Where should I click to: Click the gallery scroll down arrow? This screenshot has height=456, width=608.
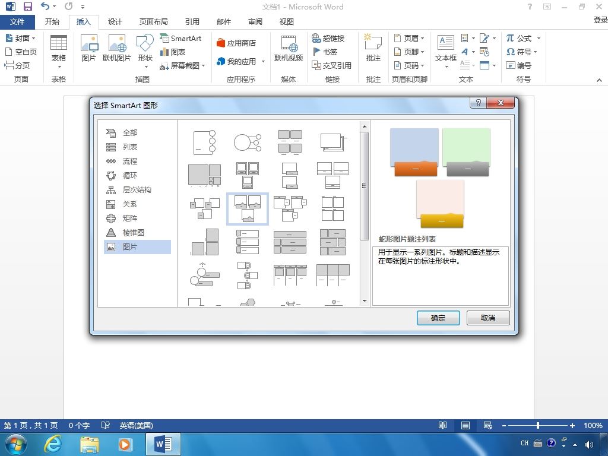365,300
